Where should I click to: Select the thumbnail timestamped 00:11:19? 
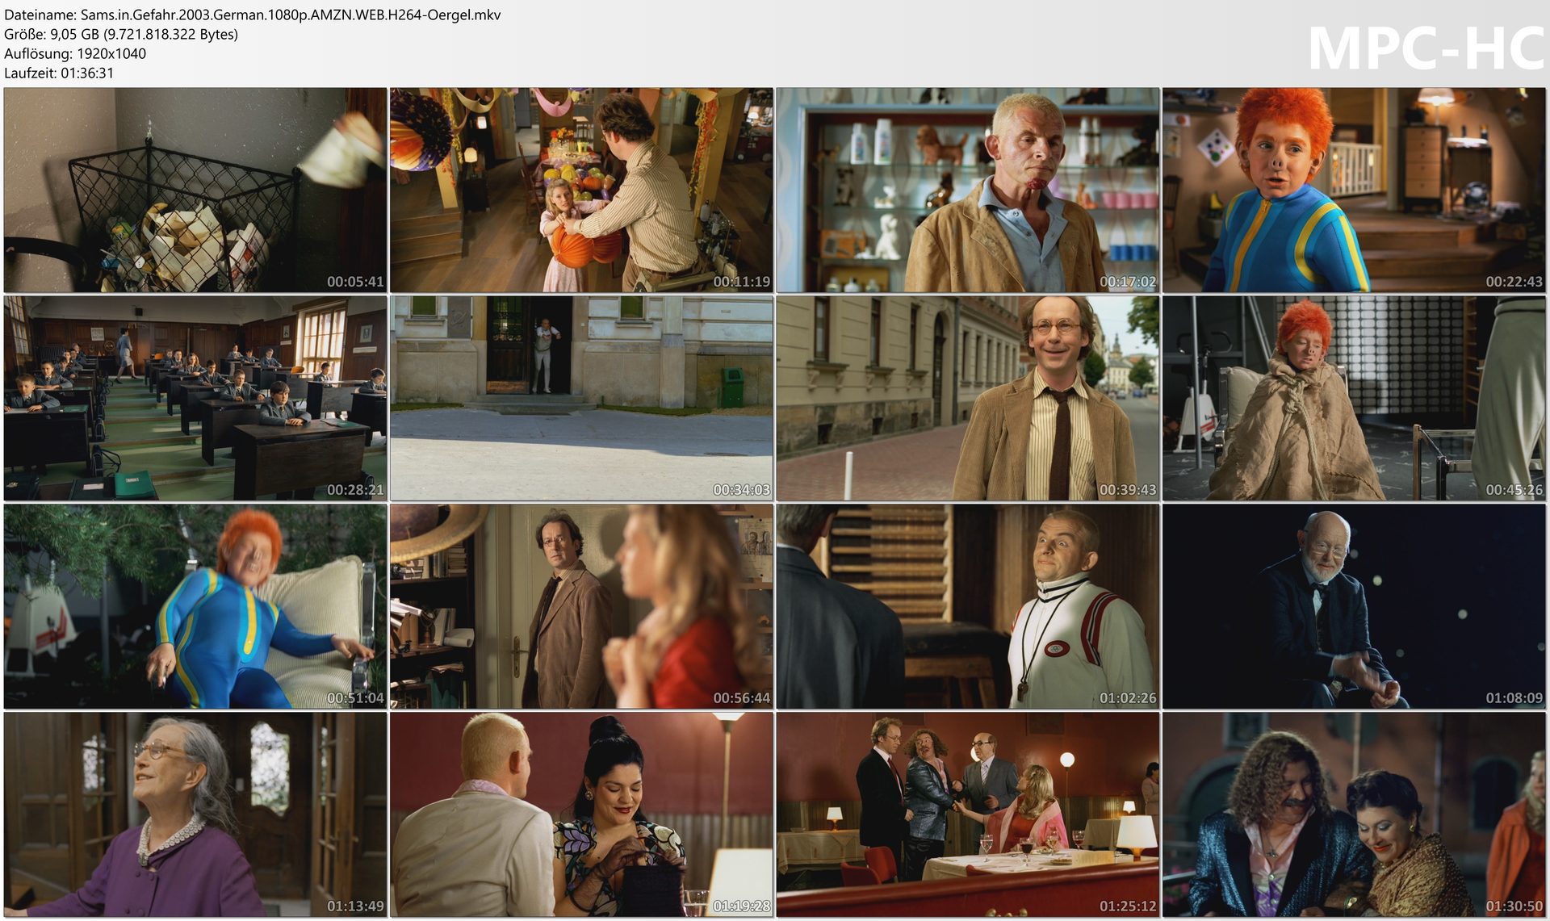pos(581,190)
